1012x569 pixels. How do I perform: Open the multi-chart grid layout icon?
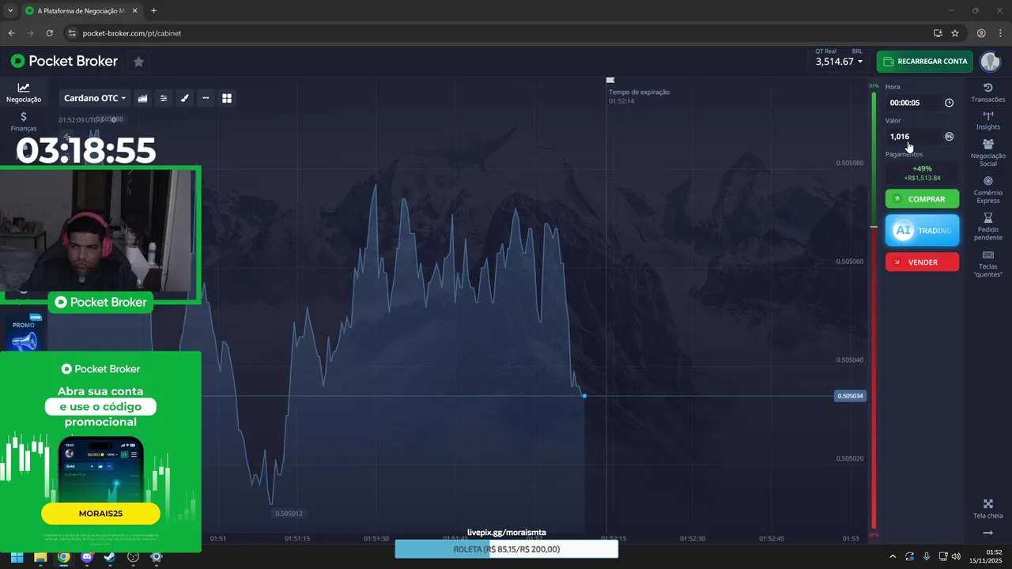tap(227, 98)
